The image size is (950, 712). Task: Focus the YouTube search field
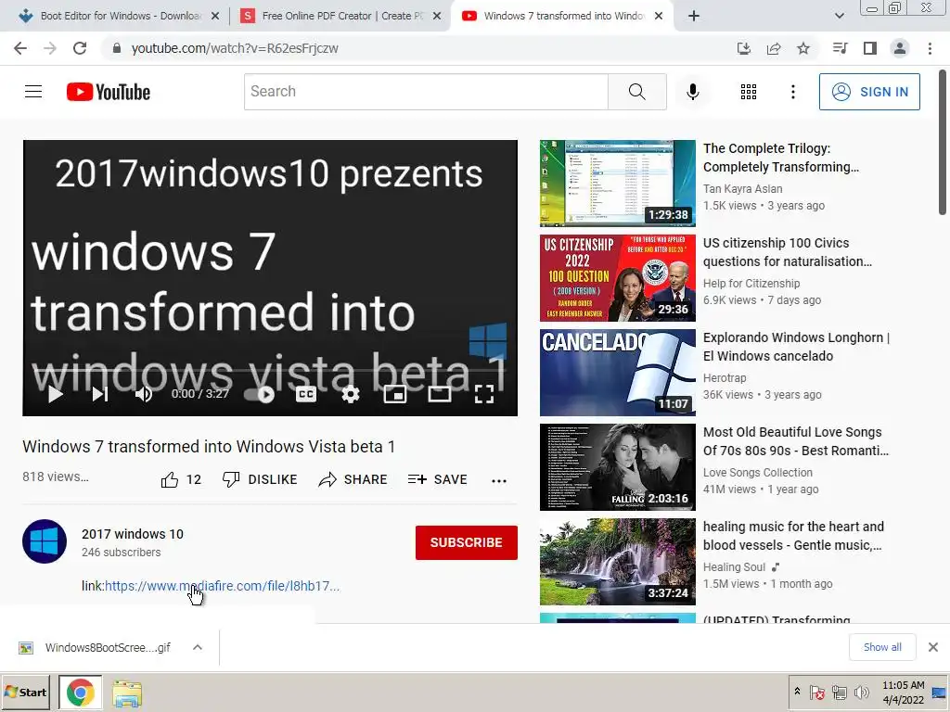[426, 92]
